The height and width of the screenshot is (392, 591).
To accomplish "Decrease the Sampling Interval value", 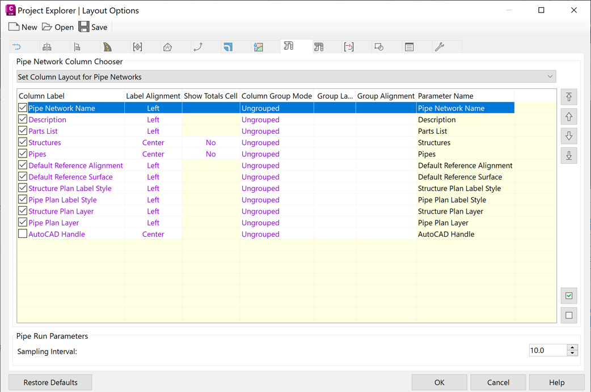I will point(572,353).
